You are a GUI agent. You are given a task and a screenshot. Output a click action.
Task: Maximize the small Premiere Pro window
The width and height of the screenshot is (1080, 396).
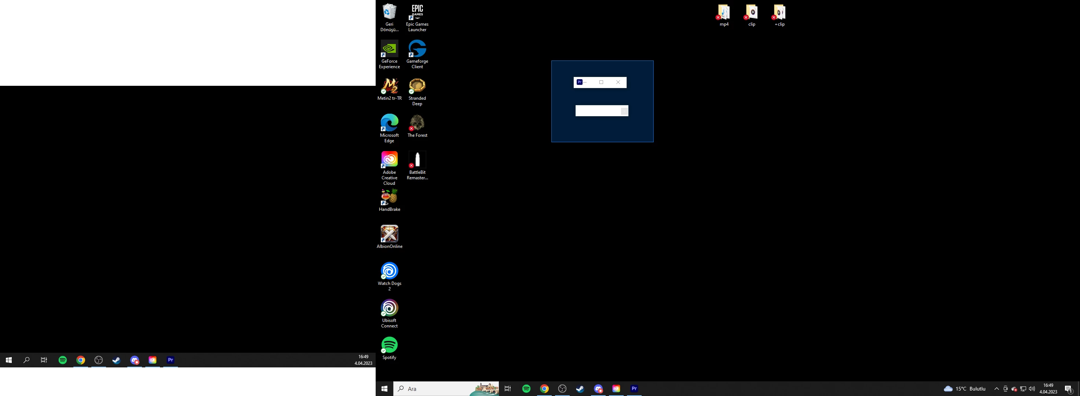coord(601,82)
